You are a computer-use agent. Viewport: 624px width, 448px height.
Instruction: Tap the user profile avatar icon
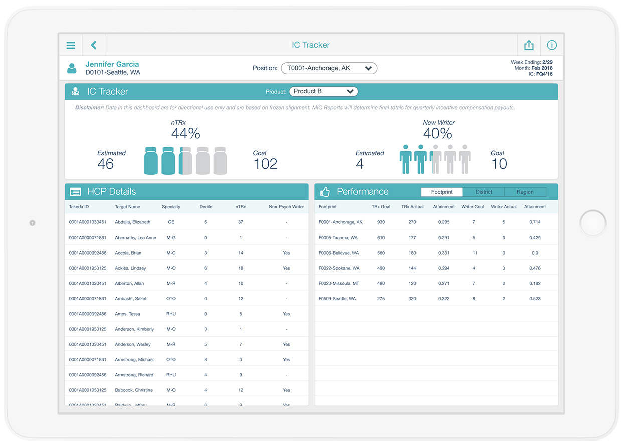[72, 68]
